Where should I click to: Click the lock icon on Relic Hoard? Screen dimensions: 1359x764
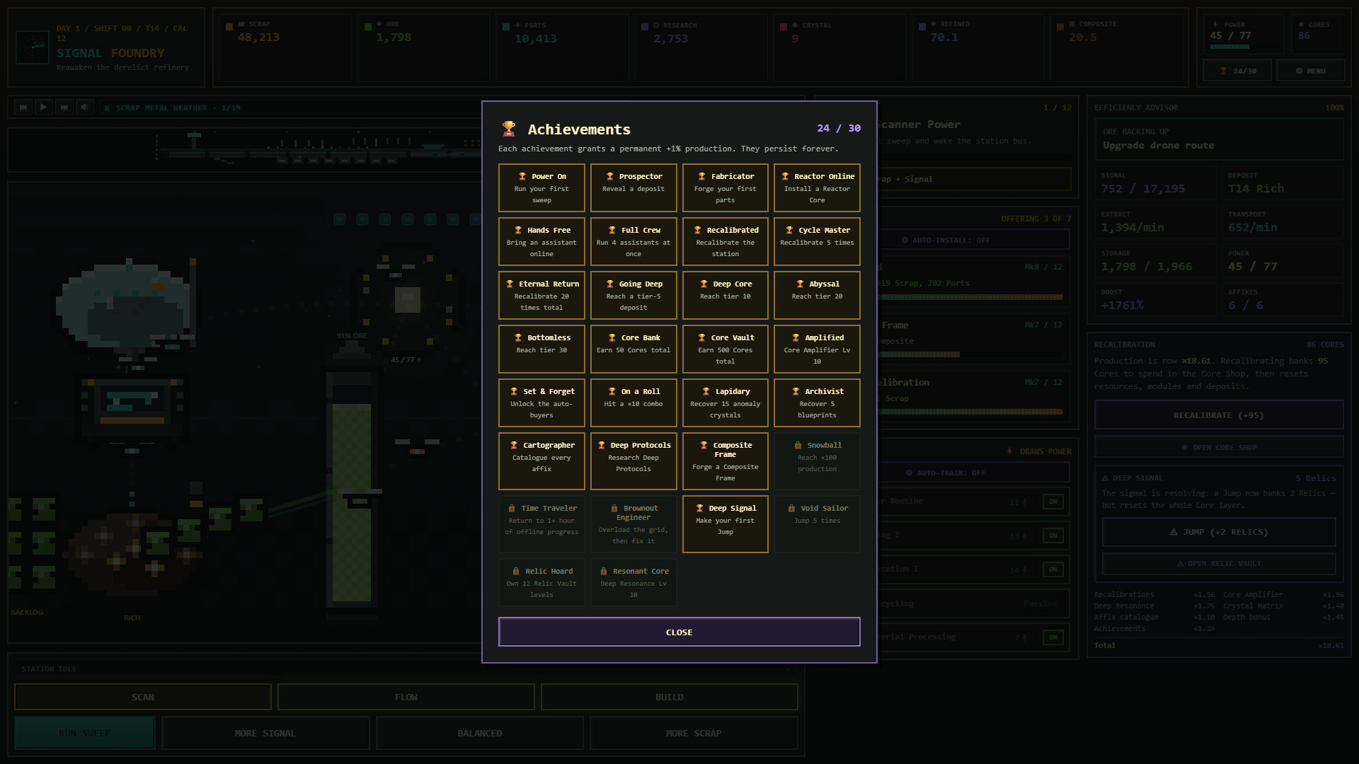tap(515, 571)
